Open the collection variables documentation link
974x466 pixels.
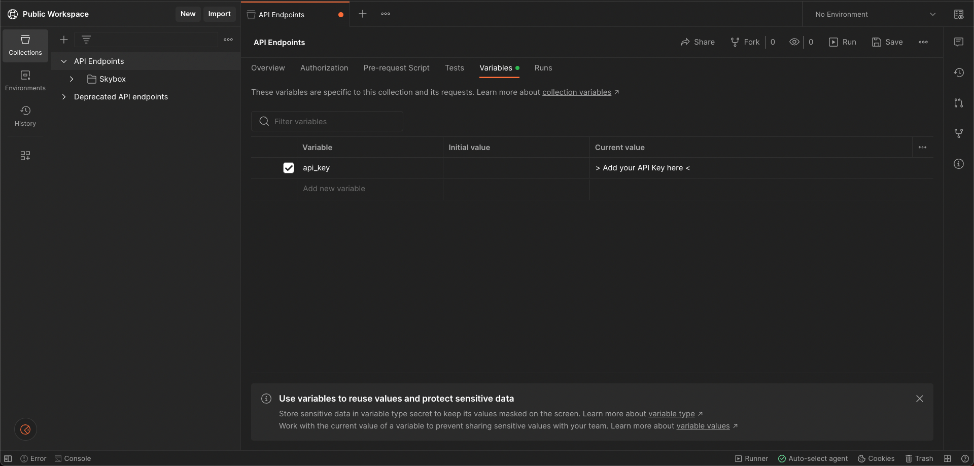click(576, 92)
